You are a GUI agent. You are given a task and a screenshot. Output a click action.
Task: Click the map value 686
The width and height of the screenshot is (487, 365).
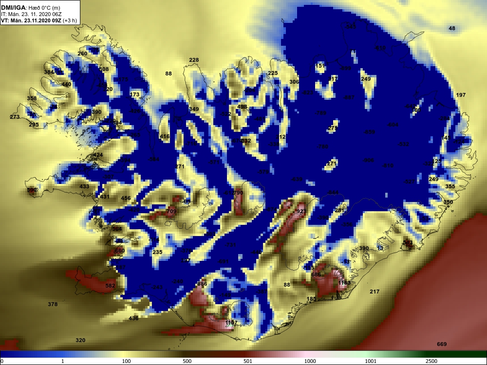(x=316, y=274)
